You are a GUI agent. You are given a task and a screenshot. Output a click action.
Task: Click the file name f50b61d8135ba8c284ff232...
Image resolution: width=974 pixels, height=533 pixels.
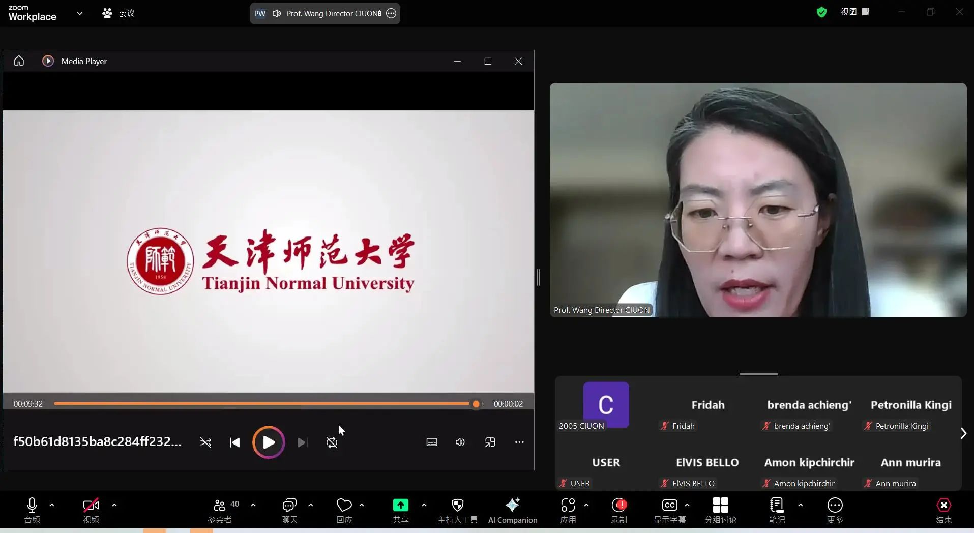(x=97, y=441)
